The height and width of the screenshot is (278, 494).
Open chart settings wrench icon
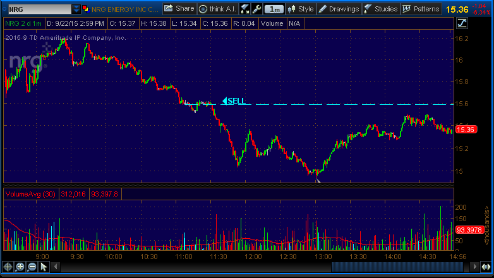[256, 9]
